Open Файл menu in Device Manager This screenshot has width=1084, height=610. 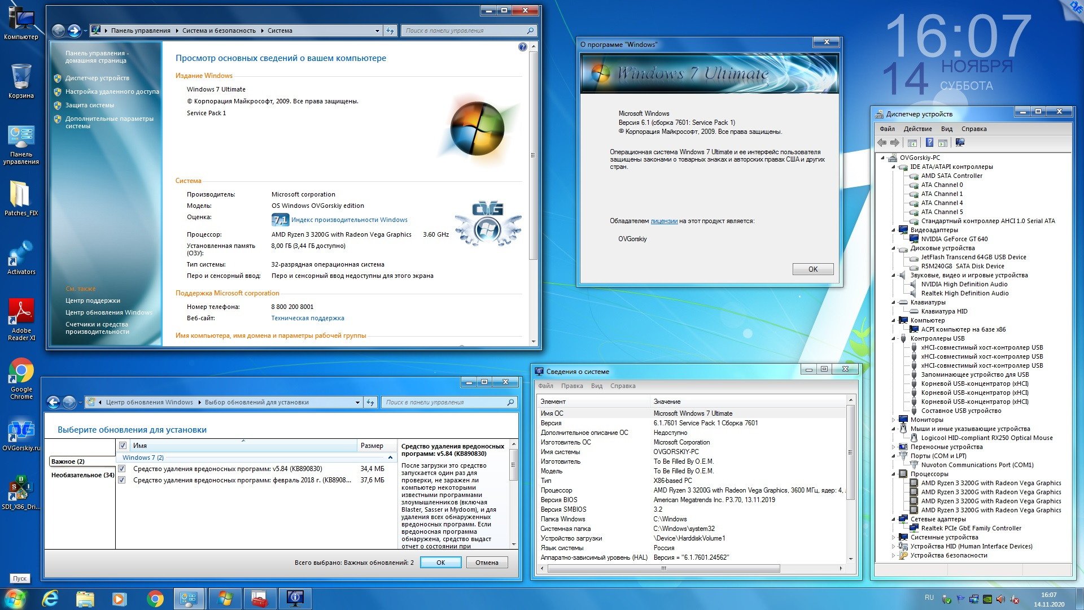click(x=887, y=129)
